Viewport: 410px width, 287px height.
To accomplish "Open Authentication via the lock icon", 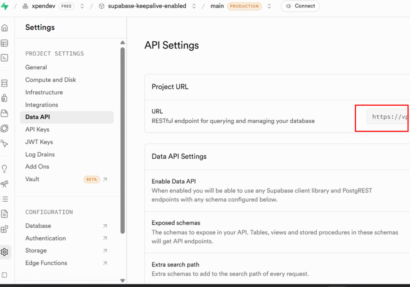I will [4, 98].
